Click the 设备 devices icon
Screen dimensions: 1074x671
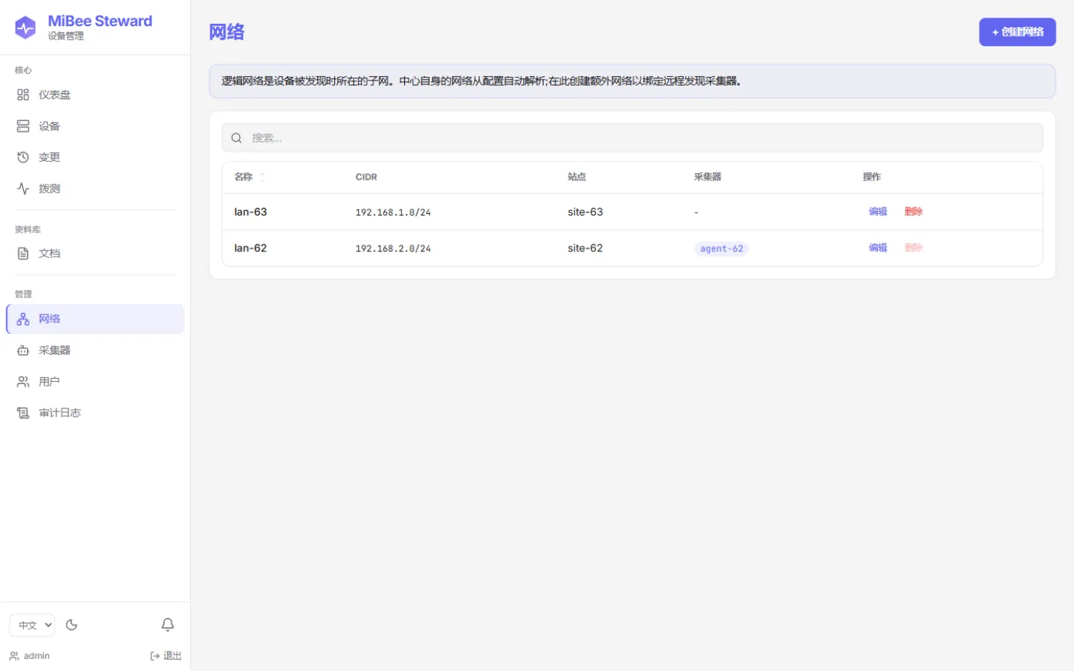pyautogui.click(x=23, y=126)
